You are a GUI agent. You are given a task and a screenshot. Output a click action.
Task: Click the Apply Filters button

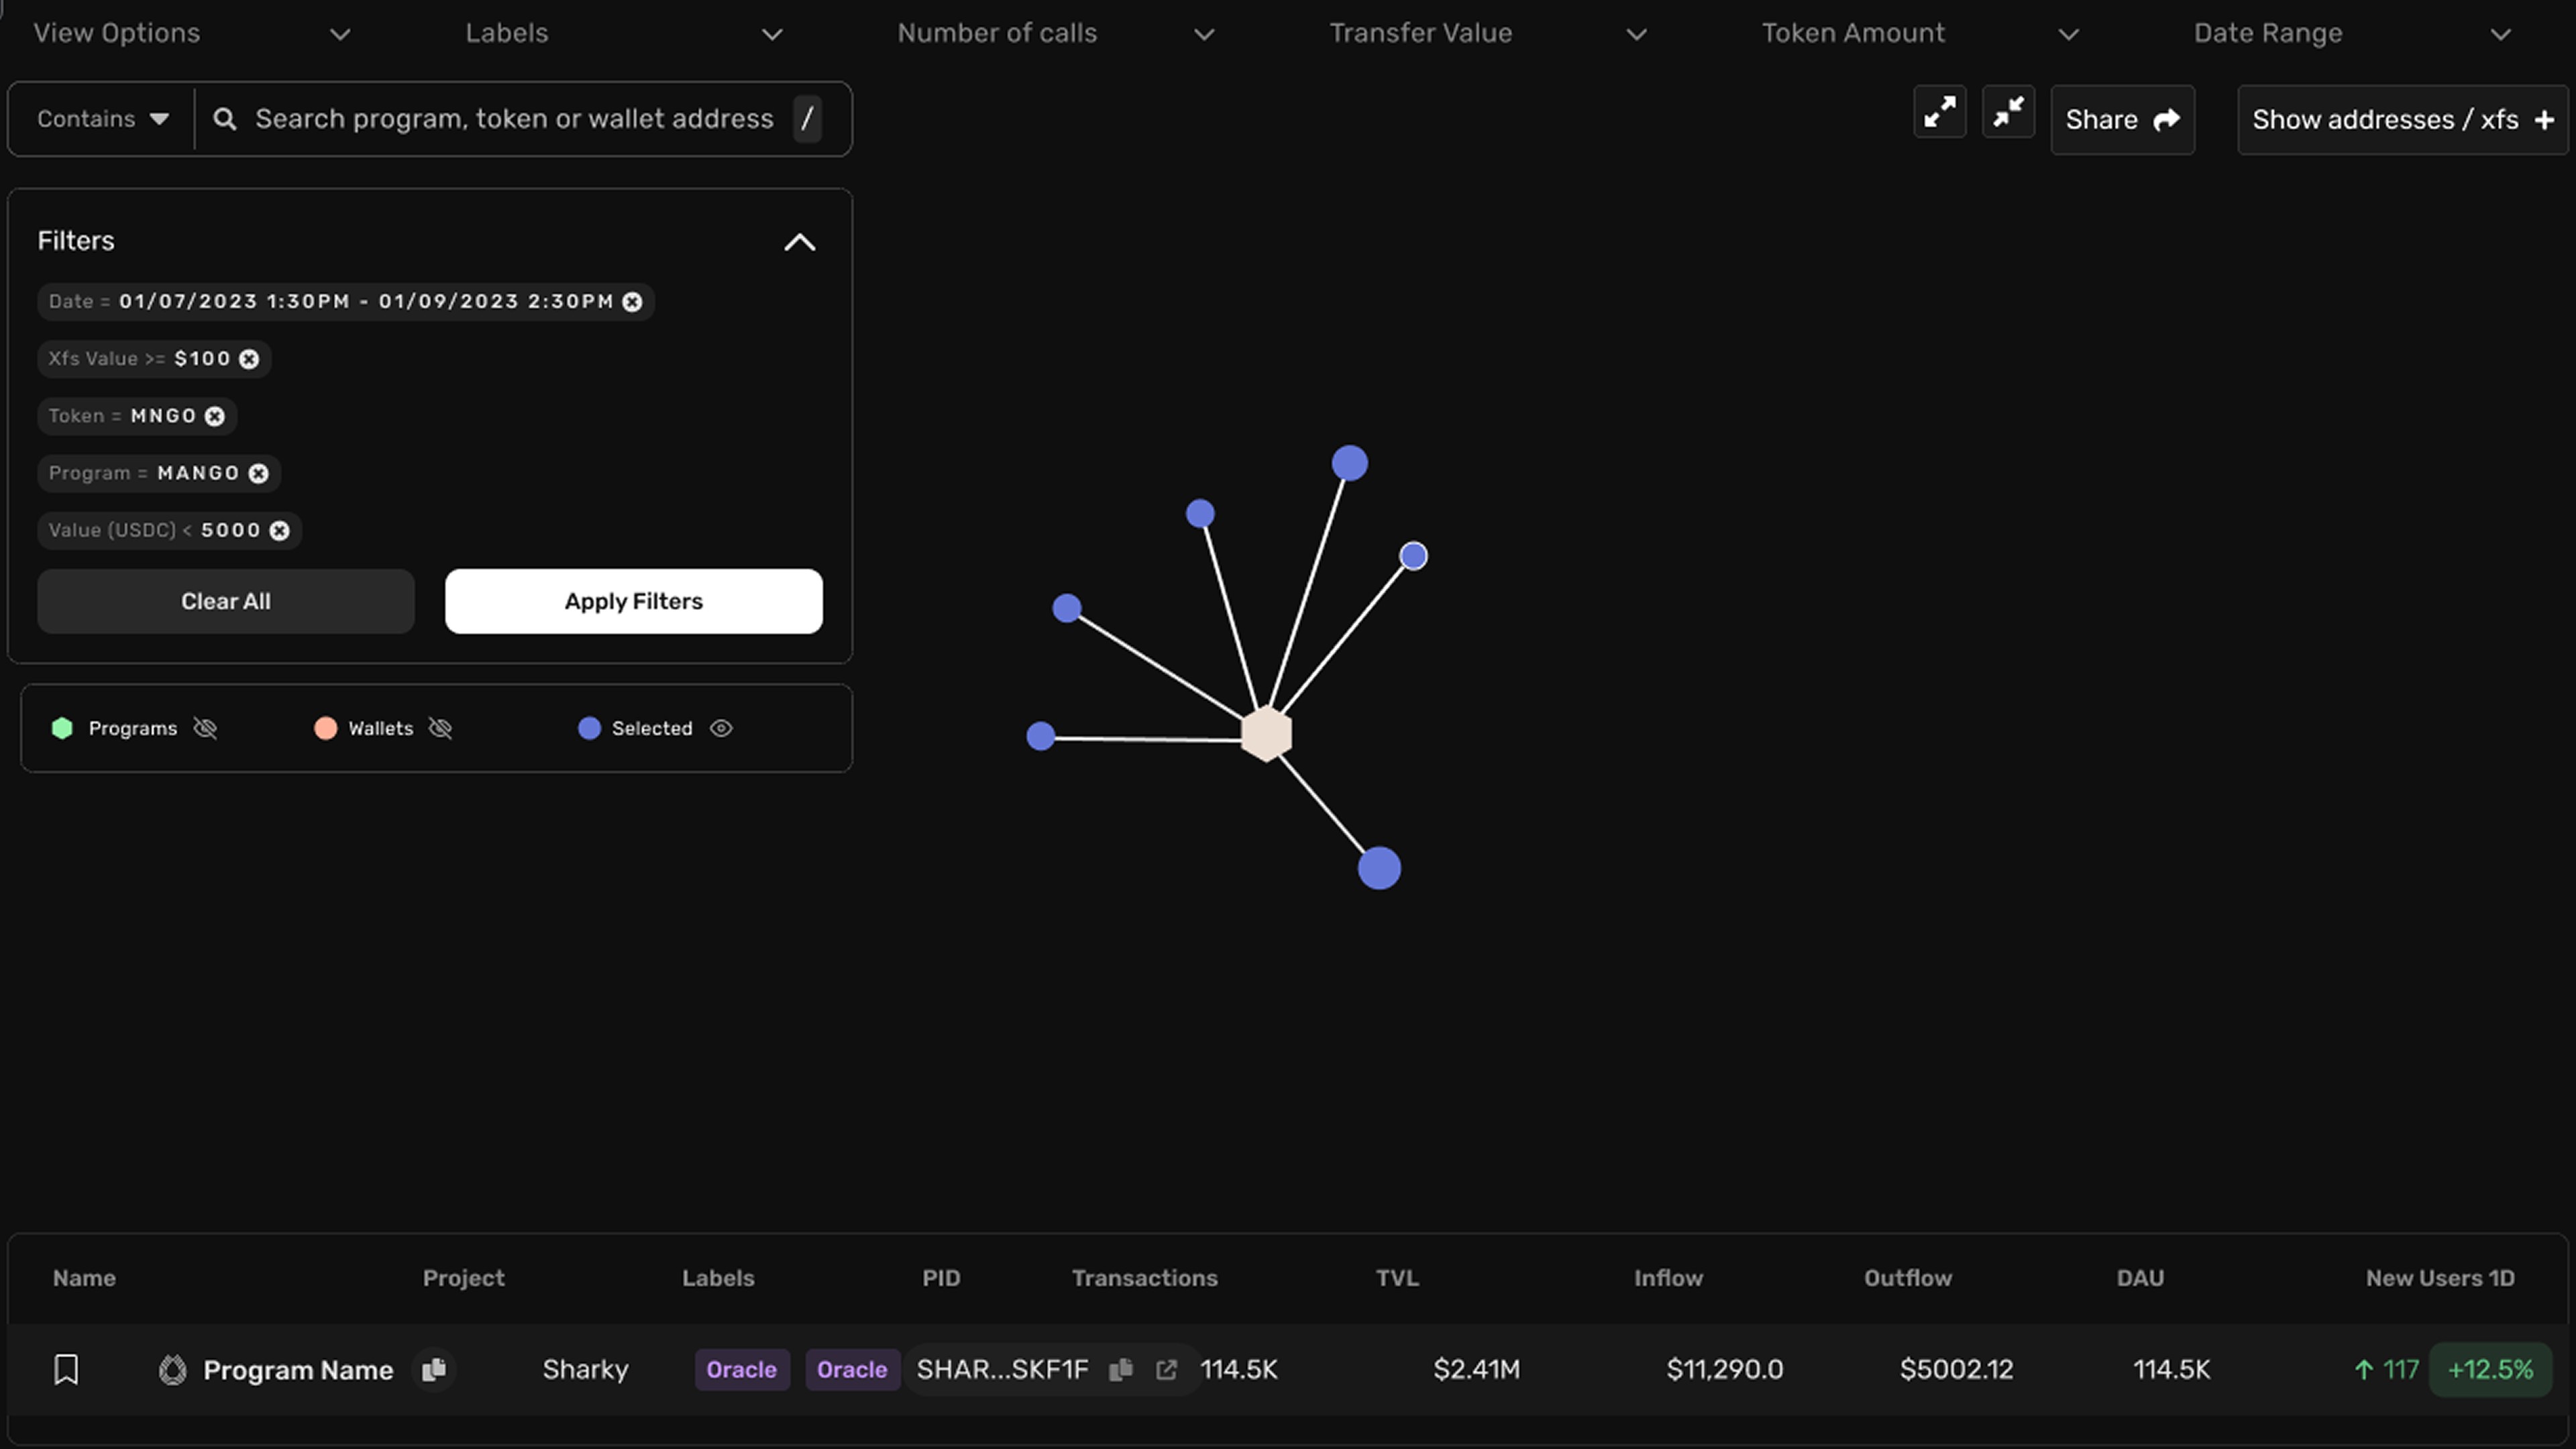634,601
